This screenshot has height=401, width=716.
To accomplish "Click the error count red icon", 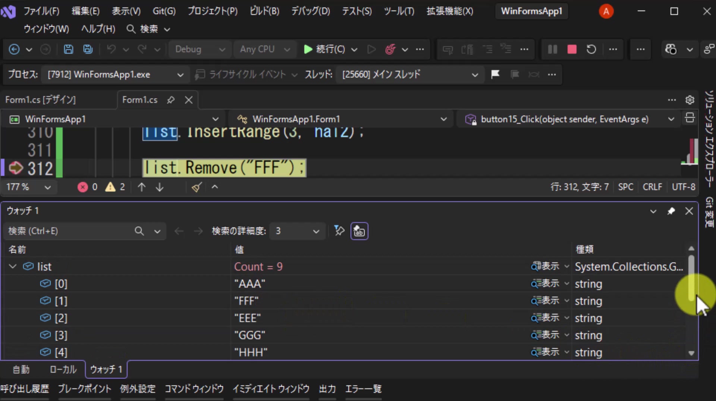I will pyautogui.click(x=82, y=187).
